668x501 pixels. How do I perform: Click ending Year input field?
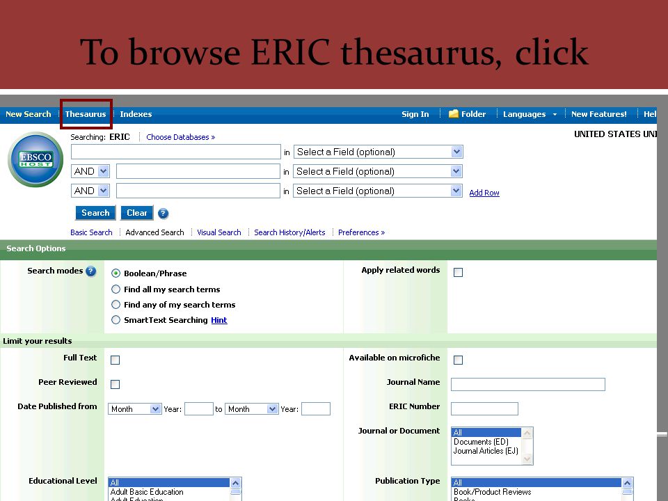(316, 409)
